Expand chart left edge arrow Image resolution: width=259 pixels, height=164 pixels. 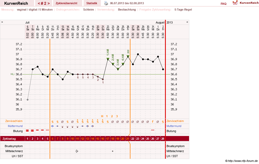(2, 22)
